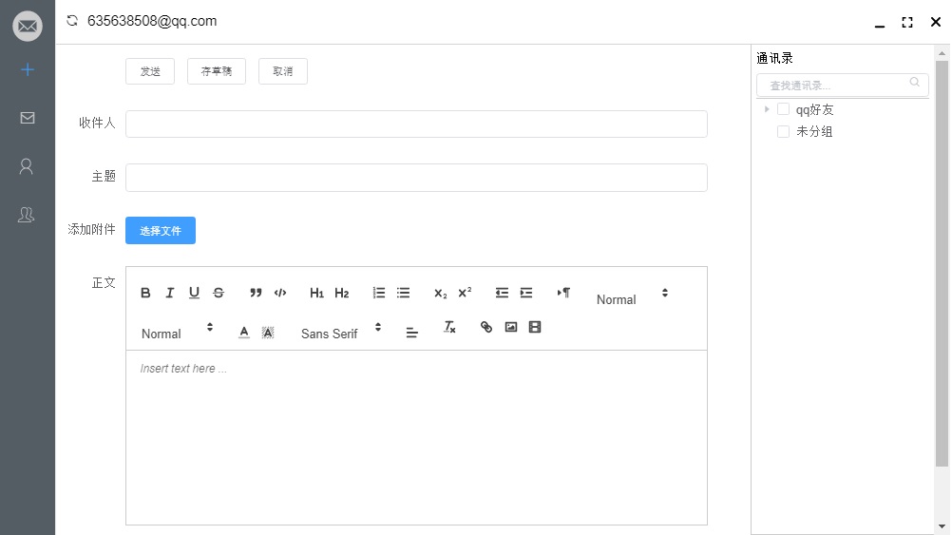The width and height of the screenshot is (952, 535).
Task: Start an ordered numbered list
Action: click(x=379, y=293)
